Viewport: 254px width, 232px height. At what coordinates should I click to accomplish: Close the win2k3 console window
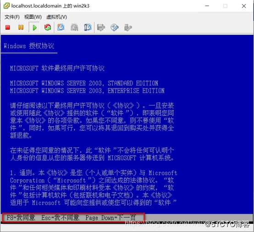click(244, 6)
